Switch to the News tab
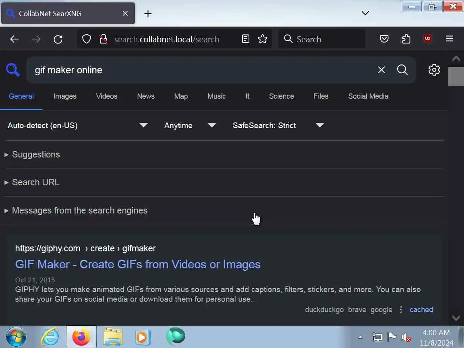The height and width of the screenshot is (348, 464). tap(145, 96)
